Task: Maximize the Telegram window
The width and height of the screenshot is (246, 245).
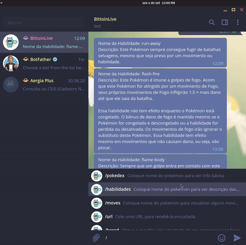Action: (233, 10)
